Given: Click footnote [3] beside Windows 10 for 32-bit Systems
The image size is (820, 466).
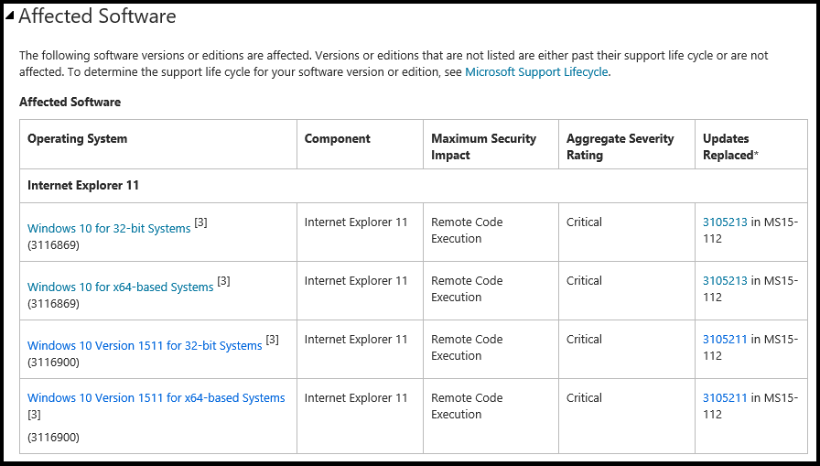Looking at the screenshot, I should click(x=201, y=222).
